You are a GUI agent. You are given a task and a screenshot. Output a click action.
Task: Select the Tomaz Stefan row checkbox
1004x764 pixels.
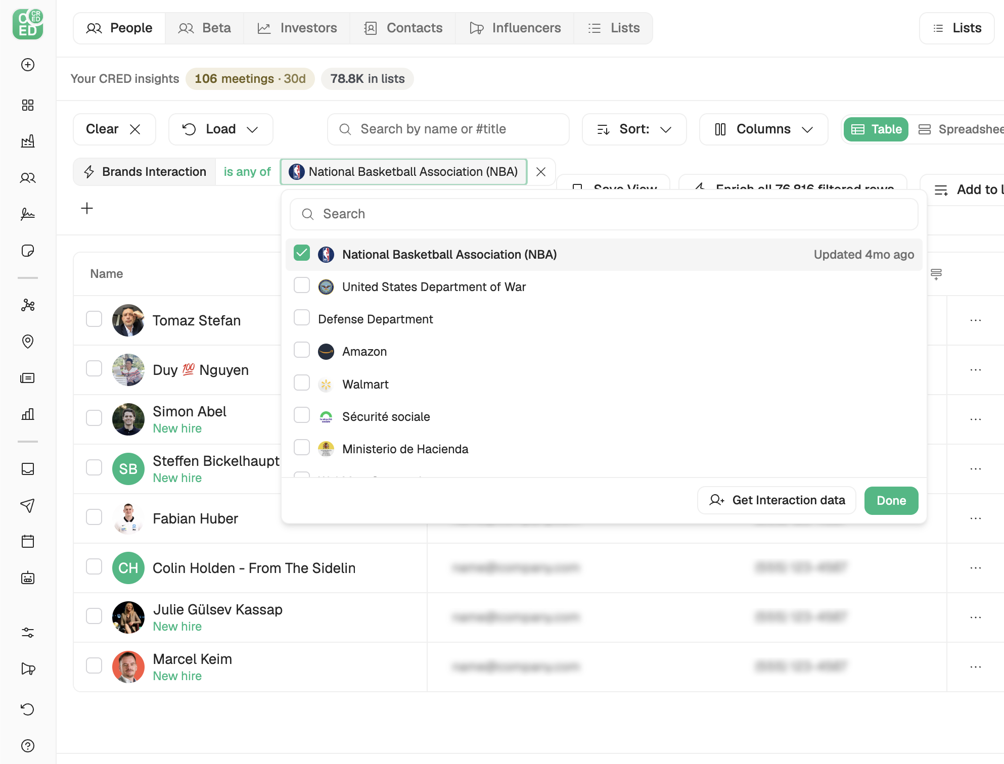click(x=94, y=319)
